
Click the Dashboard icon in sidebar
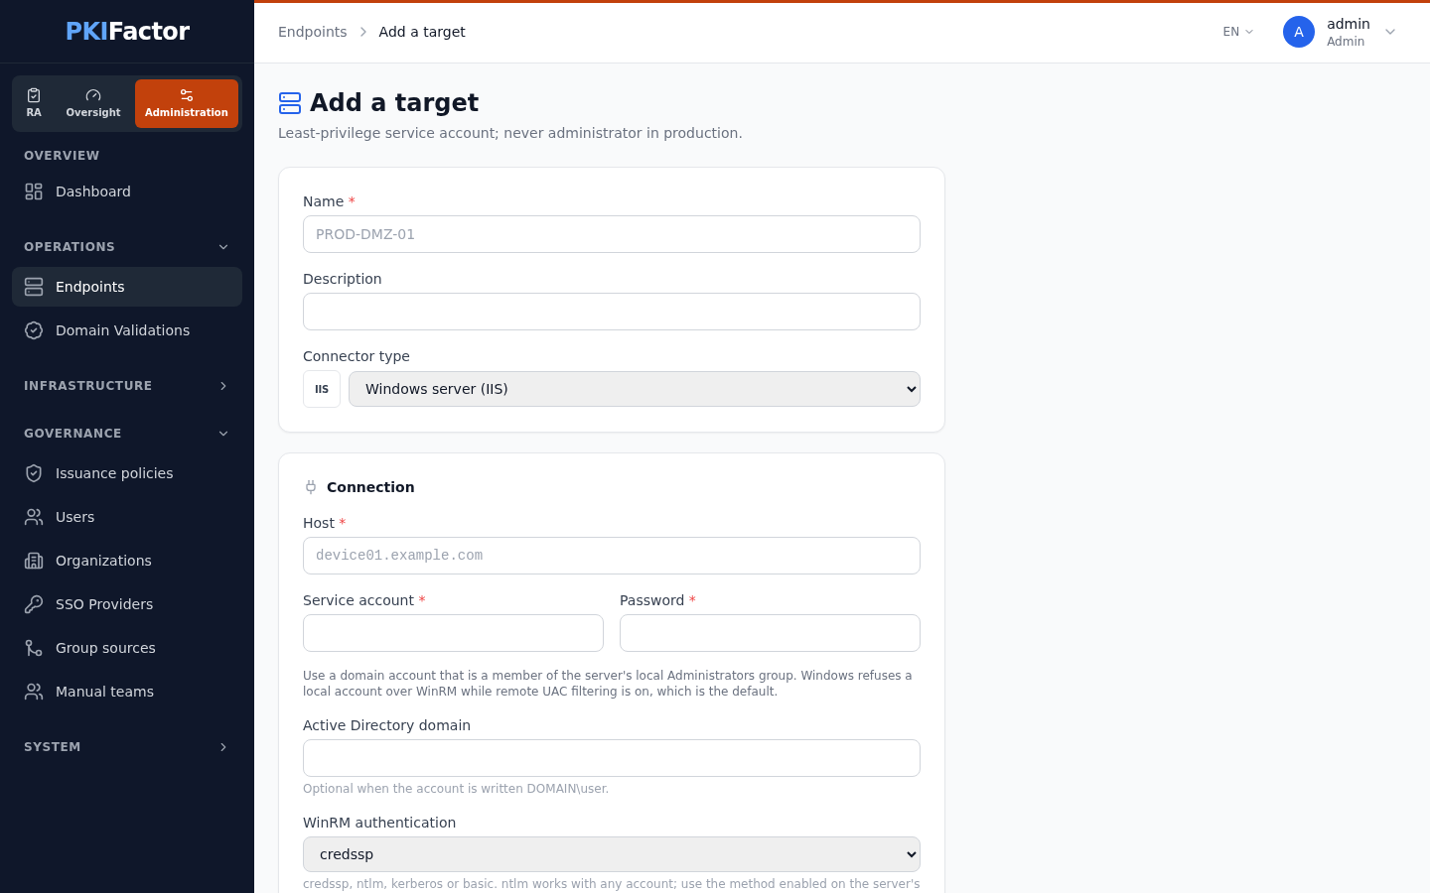tap(34, 191)
